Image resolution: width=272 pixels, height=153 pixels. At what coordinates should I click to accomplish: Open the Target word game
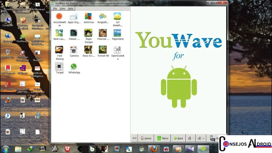click(59, 66)
